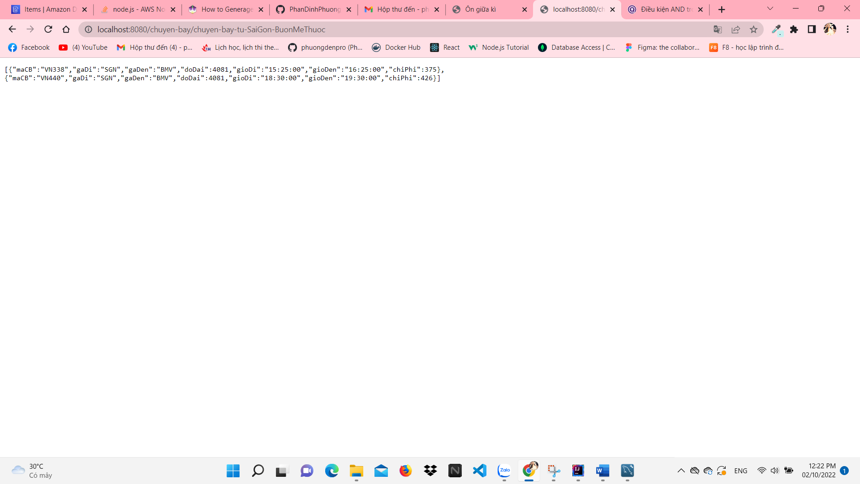Switch to the Ôn giữa kì tab
Image resolution: width=860 pixels, height=484 pixels.
click(x=480, y=9)
